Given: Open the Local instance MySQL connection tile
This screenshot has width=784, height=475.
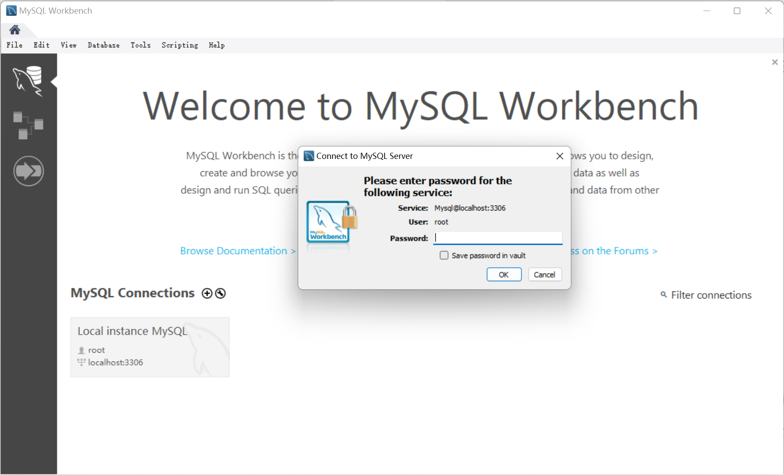Looking at the screenshot, I should tap(150, 347).
